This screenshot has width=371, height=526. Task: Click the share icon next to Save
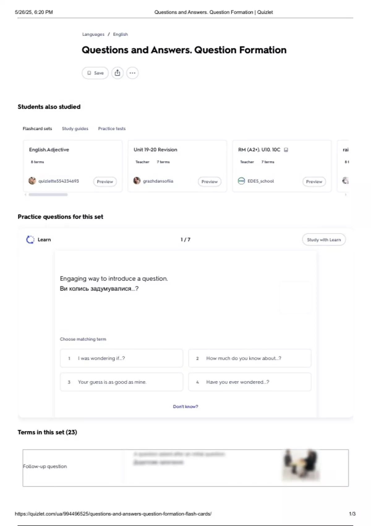117,73
